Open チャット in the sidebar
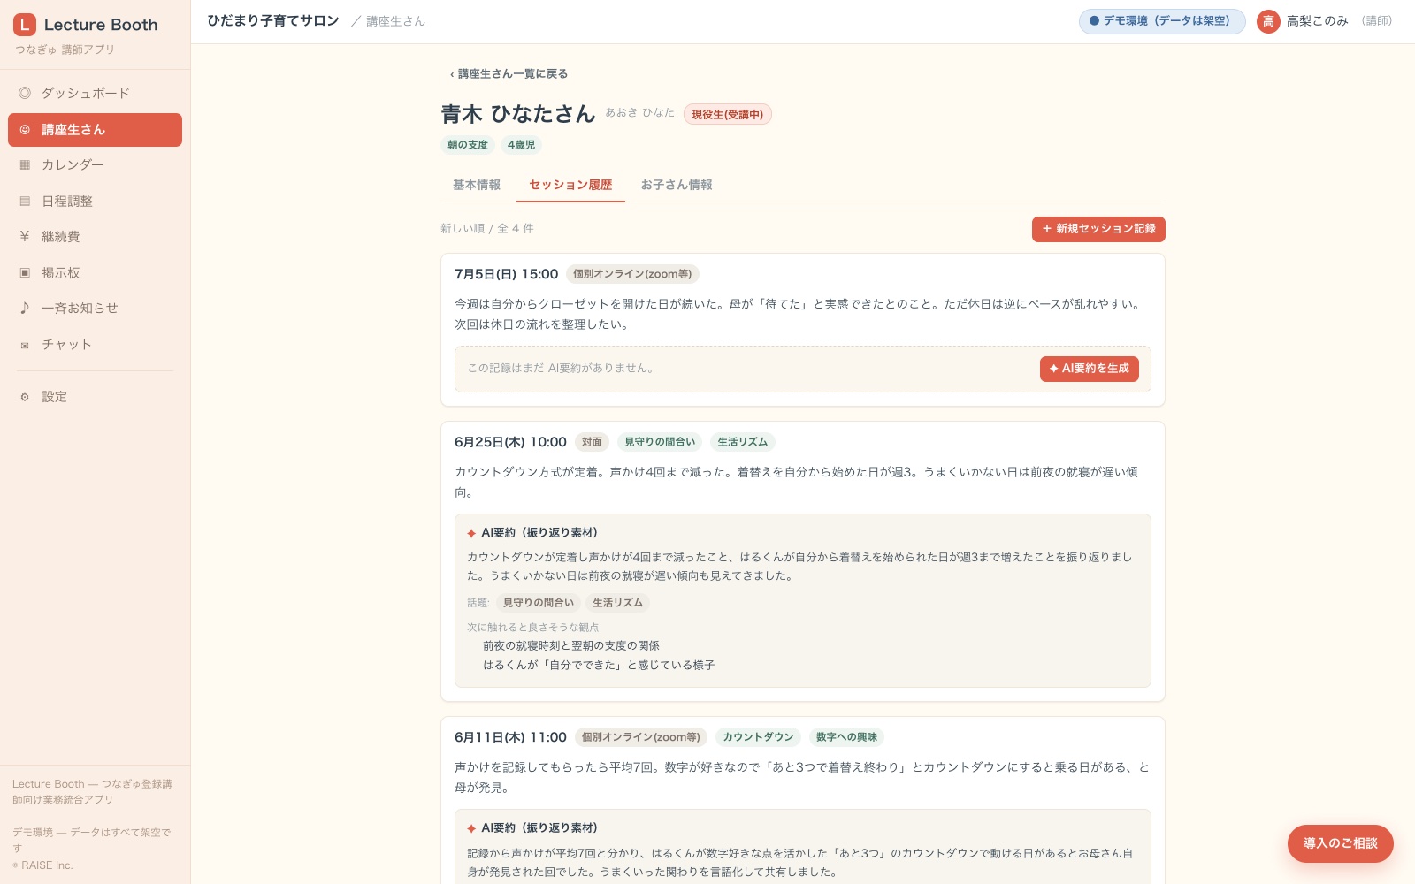Image resolution: width=1415 pixels, height=884 pixels. coord(95,345)
